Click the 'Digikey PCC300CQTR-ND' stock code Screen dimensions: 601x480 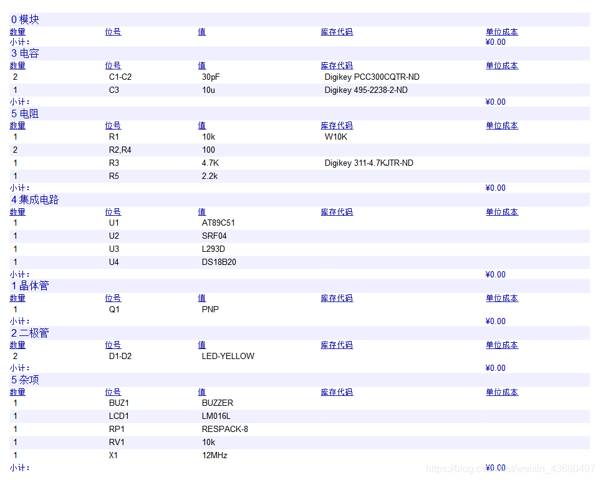[x=372, y=77]
